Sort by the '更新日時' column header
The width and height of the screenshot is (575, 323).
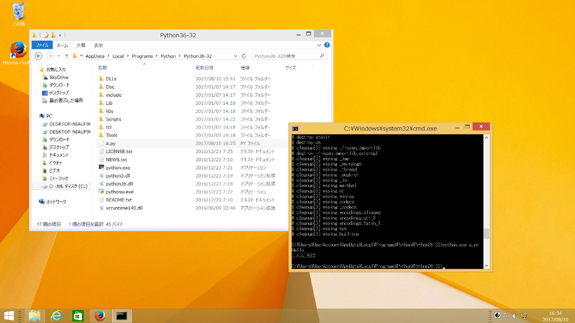(x=205, y=68)
